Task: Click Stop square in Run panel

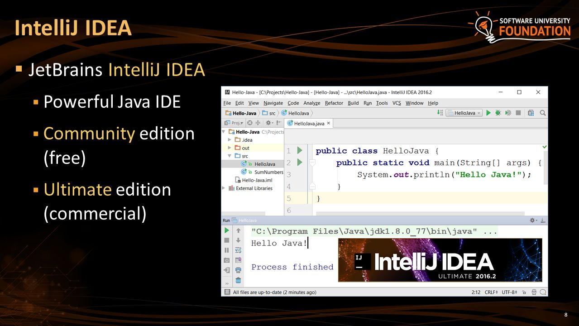Action: click(x=227, y=240)
